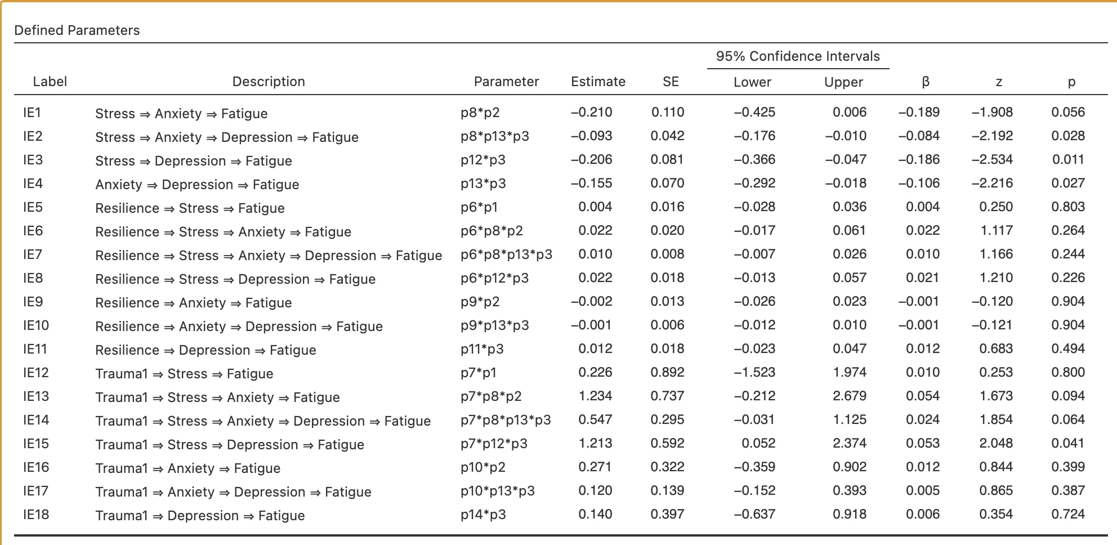Click the β column header

926,82
